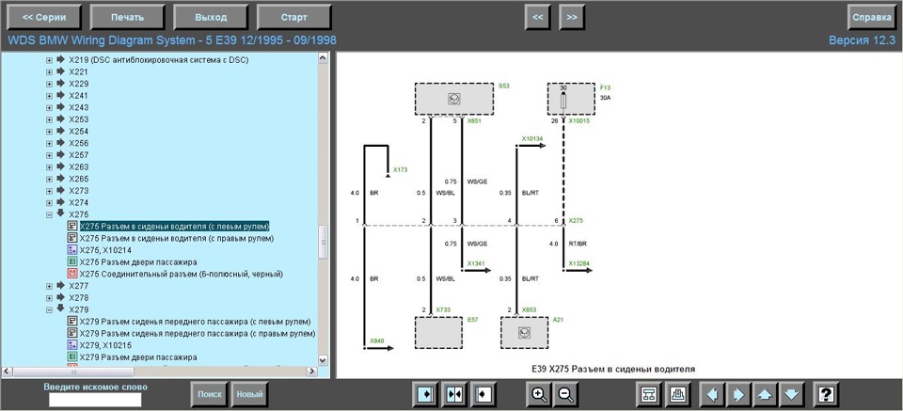Pan the diagram down with the arrow icon

(791, 395)
